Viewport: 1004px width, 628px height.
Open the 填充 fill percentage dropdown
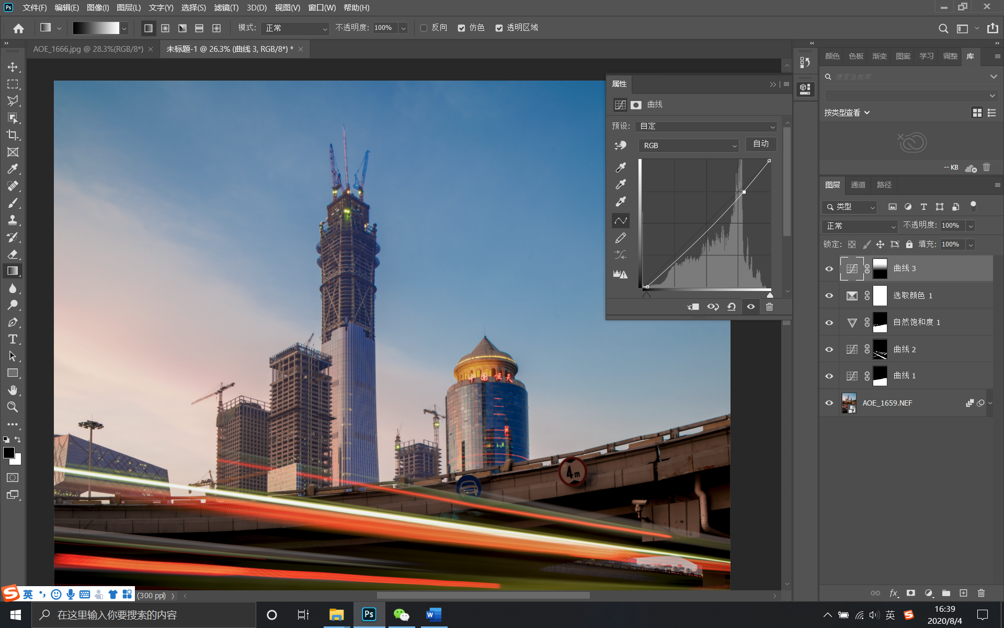971,244
